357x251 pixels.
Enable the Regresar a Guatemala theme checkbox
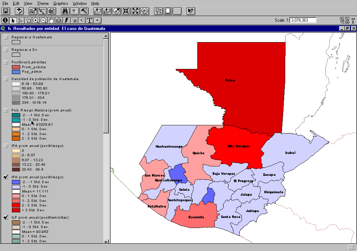click(6, 37)
